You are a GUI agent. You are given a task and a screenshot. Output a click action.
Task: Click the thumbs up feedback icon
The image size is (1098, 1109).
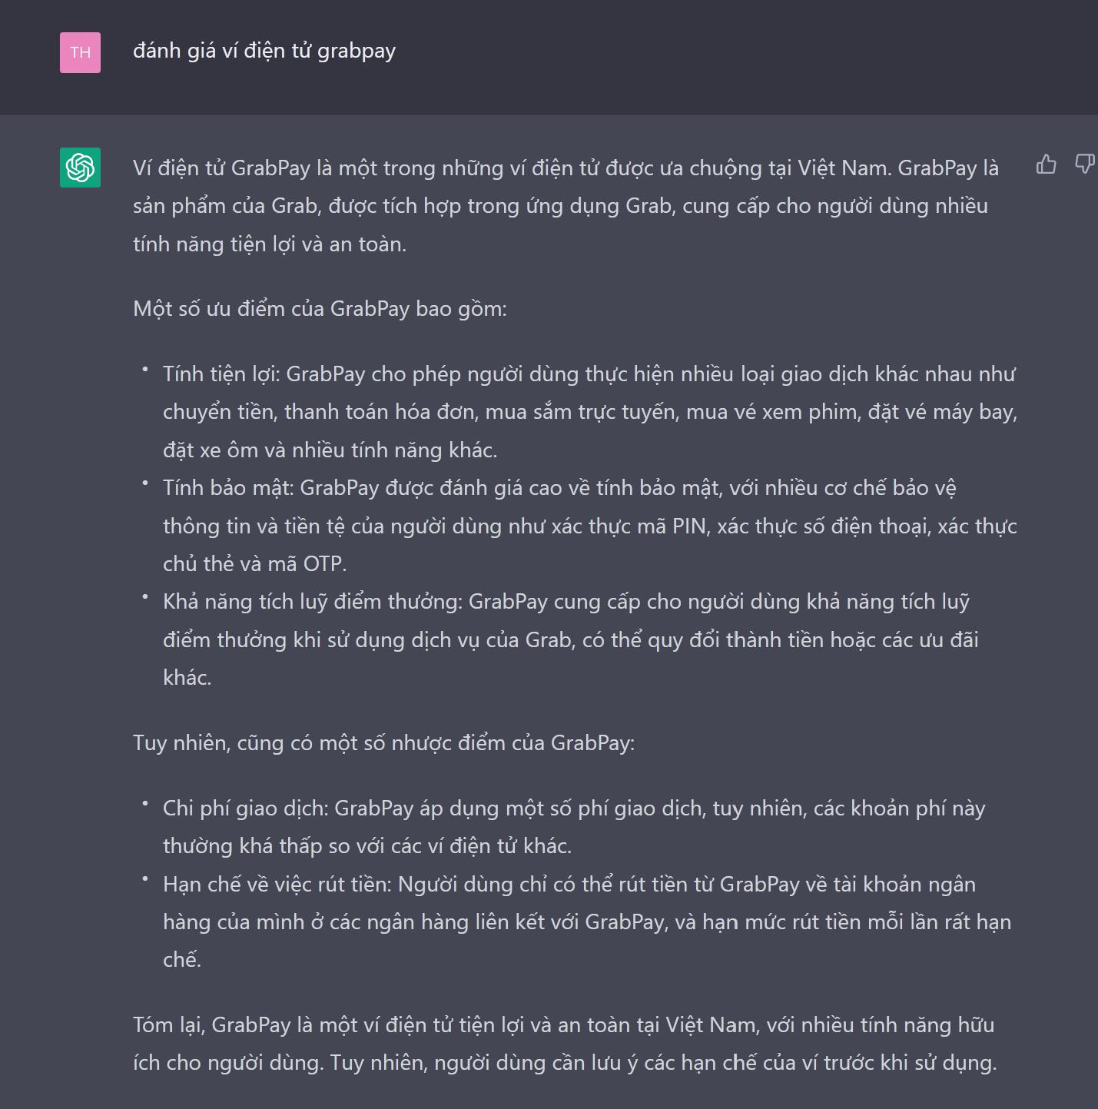coord(1046,164)
